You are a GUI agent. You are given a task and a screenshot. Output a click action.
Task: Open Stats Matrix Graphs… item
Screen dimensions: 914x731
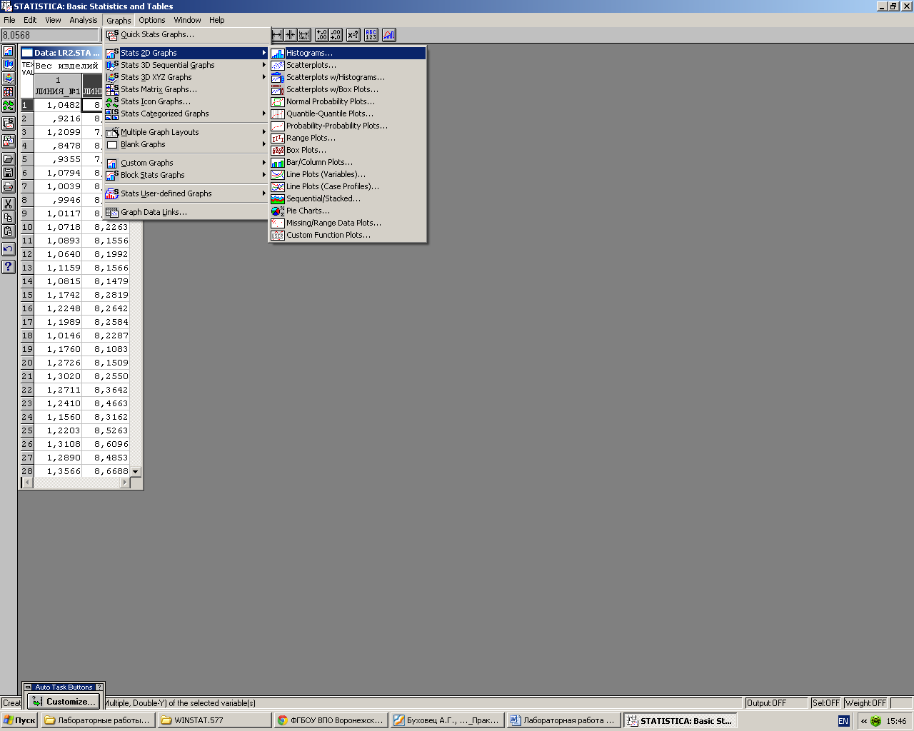point(186,89)
